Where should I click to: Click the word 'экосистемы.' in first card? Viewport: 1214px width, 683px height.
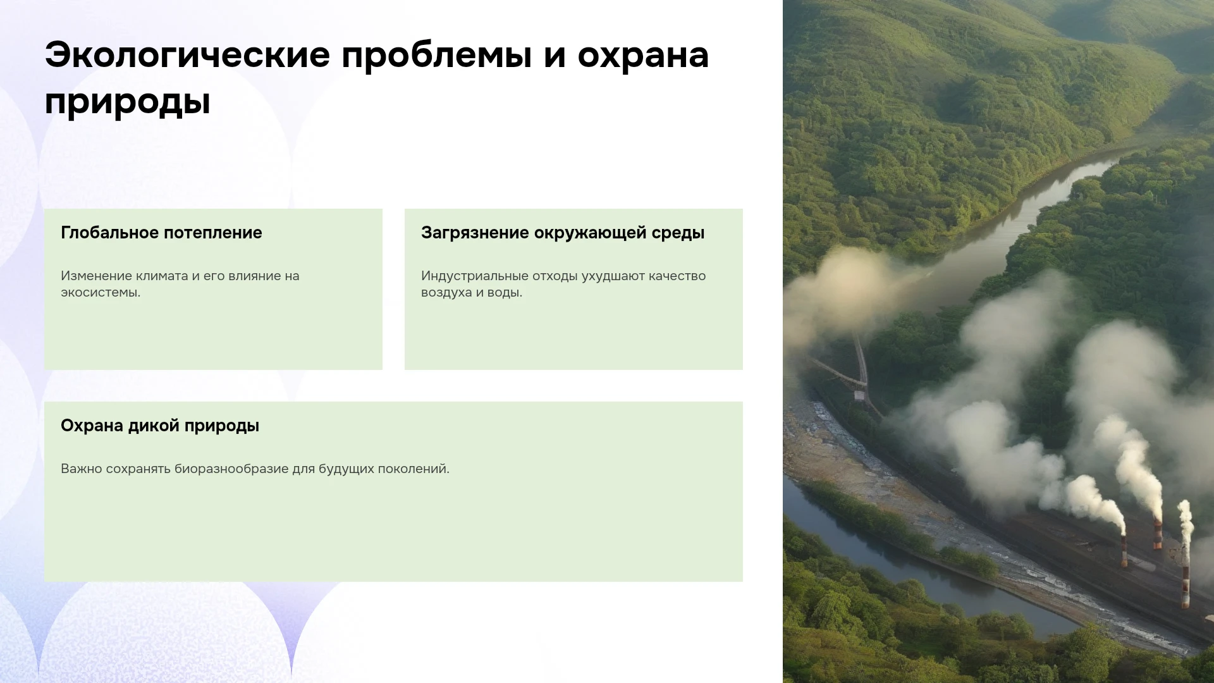[x=101, y=292]
